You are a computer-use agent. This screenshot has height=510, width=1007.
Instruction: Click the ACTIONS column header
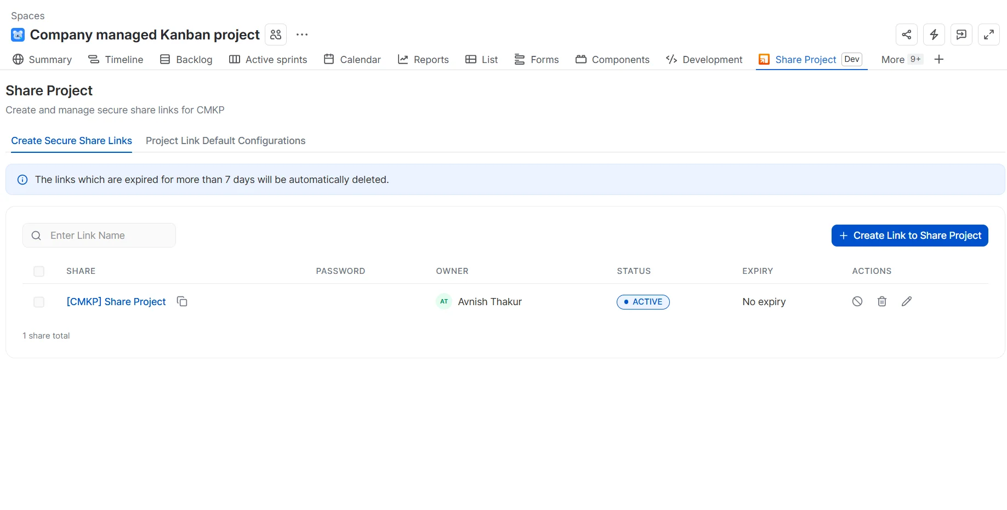coord(872,271)
